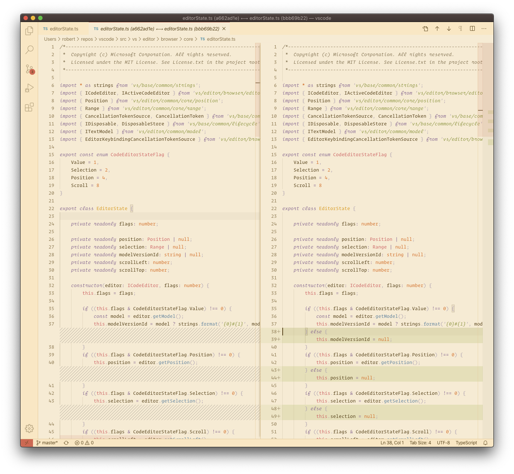Open the errors and warnings count in status bar
The image size is (514, 474).
(x=84, y=443)
